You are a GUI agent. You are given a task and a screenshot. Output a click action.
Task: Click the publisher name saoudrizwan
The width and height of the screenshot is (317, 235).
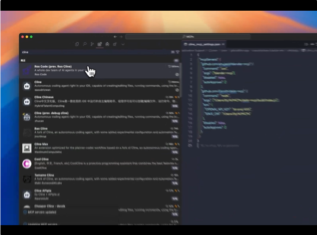pos(42,90)
